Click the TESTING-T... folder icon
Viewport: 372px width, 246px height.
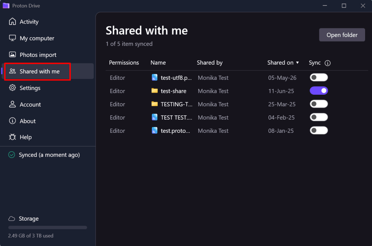pyautogui.click(x=154, y=104)
